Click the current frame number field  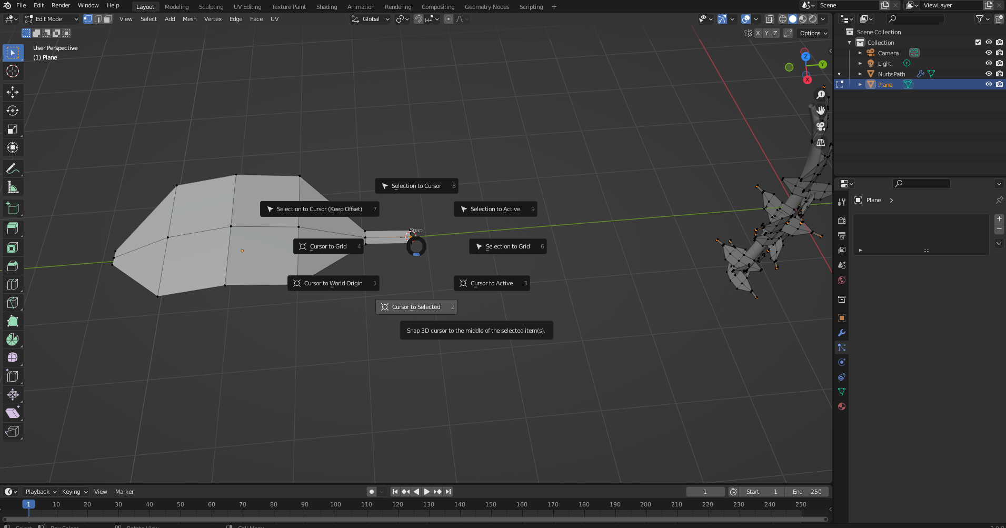click(705, 492)
